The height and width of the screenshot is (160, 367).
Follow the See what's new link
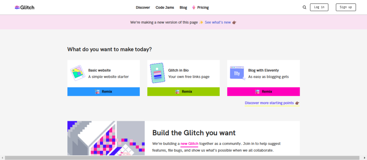pyautogui.click(x=218, y=23)
